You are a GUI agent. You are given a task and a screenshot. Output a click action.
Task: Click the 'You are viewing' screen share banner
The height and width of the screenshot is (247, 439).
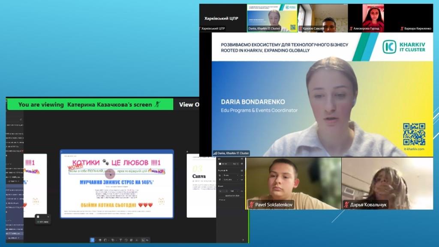click(86, 105)
